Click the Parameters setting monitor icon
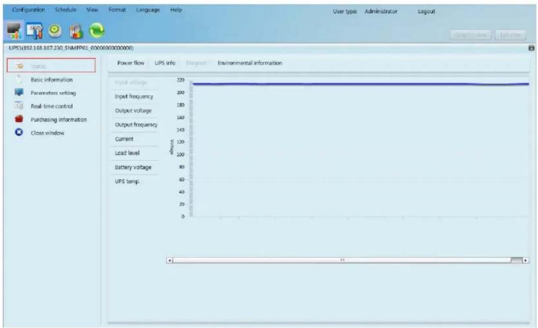Viewport: 538px width, 328px height. click(19, 92)
